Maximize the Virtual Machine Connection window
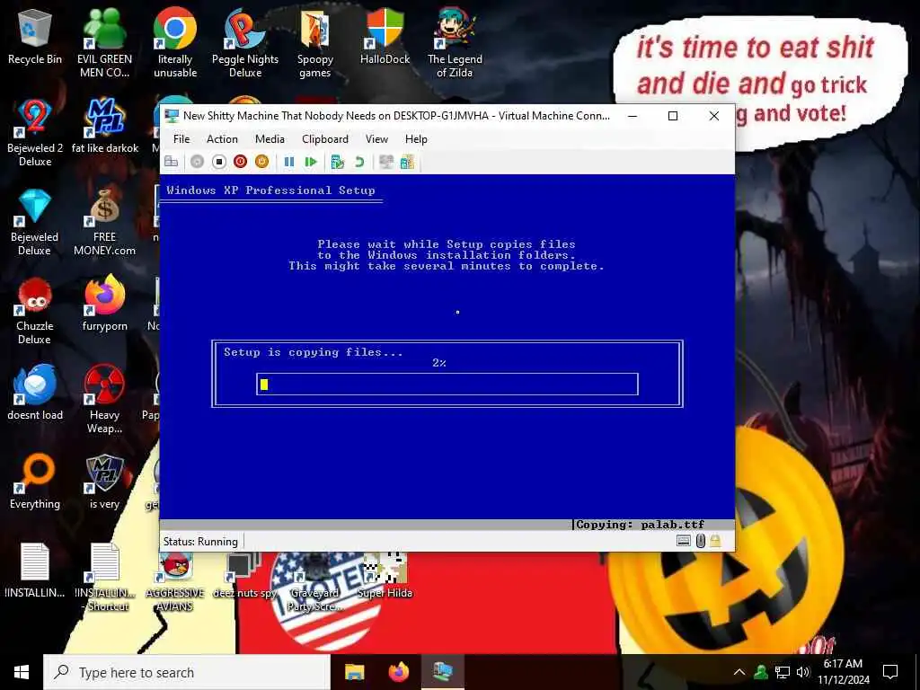The width and height of the screenshot is (920, 690). pyautogui.click(x=673, y=116)
